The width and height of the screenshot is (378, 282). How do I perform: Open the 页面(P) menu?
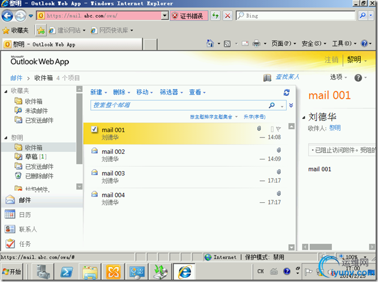click(283, 43)
